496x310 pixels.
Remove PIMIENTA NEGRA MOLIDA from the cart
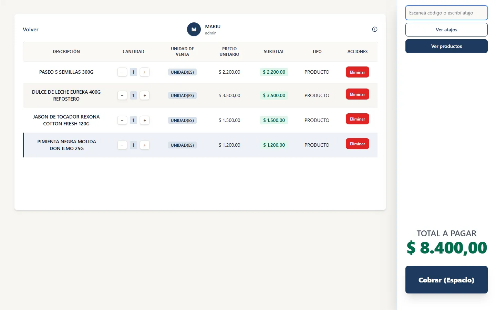(358, 144)
